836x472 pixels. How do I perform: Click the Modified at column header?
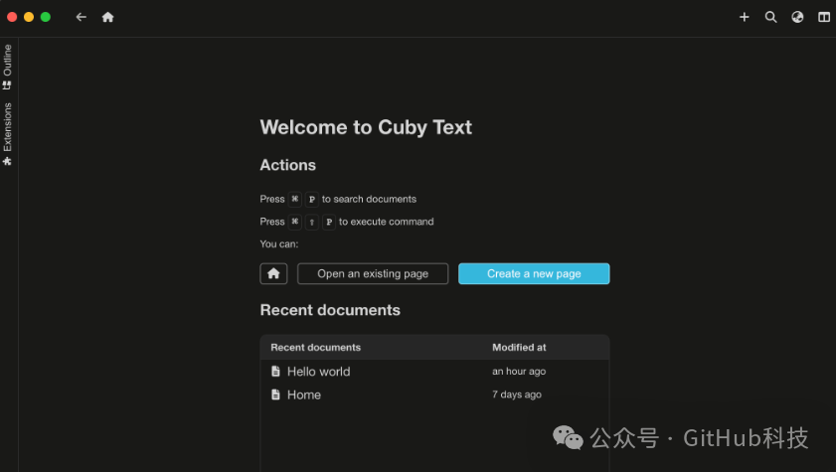(x=519, y=348)
